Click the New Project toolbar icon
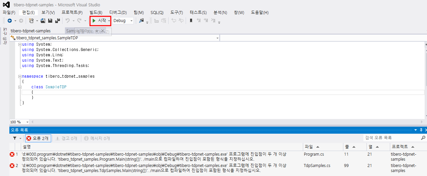 pyautogui.click(x=31, y=21)
